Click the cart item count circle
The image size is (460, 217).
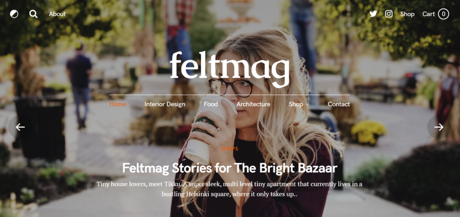click(443, 14)
